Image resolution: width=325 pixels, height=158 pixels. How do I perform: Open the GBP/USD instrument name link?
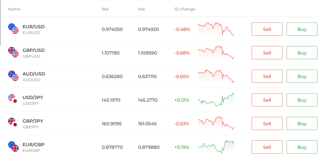pos(34,50)
